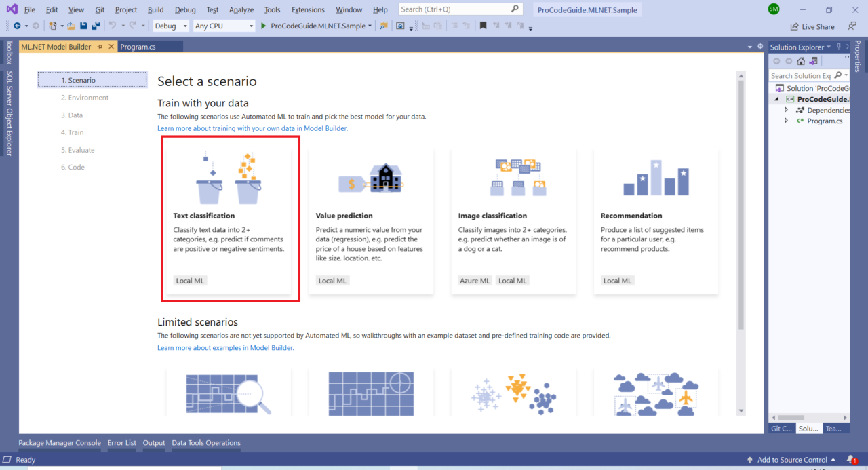Click the notifications bell in status bar
The image size is (868, 470).
pos(851,460)
